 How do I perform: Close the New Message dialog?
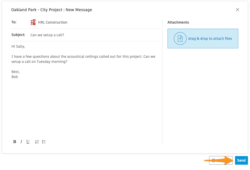tap(238, 10)
